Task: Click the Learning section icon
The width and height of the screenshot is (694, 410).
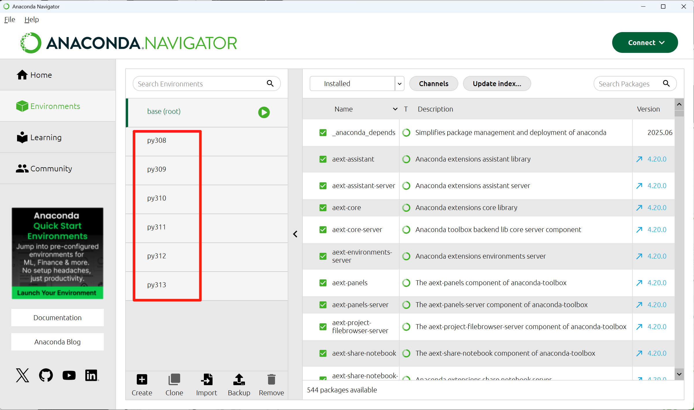Action: tap(22, 138)
